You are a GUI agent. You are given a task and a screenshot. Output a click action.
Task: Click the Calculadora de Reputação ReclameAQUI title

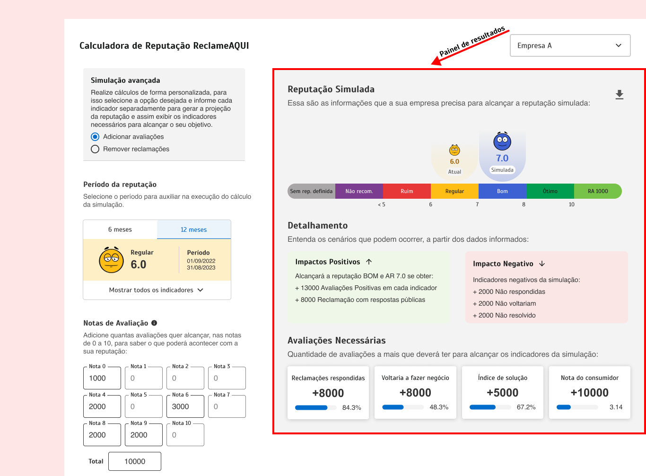point(164,45)
